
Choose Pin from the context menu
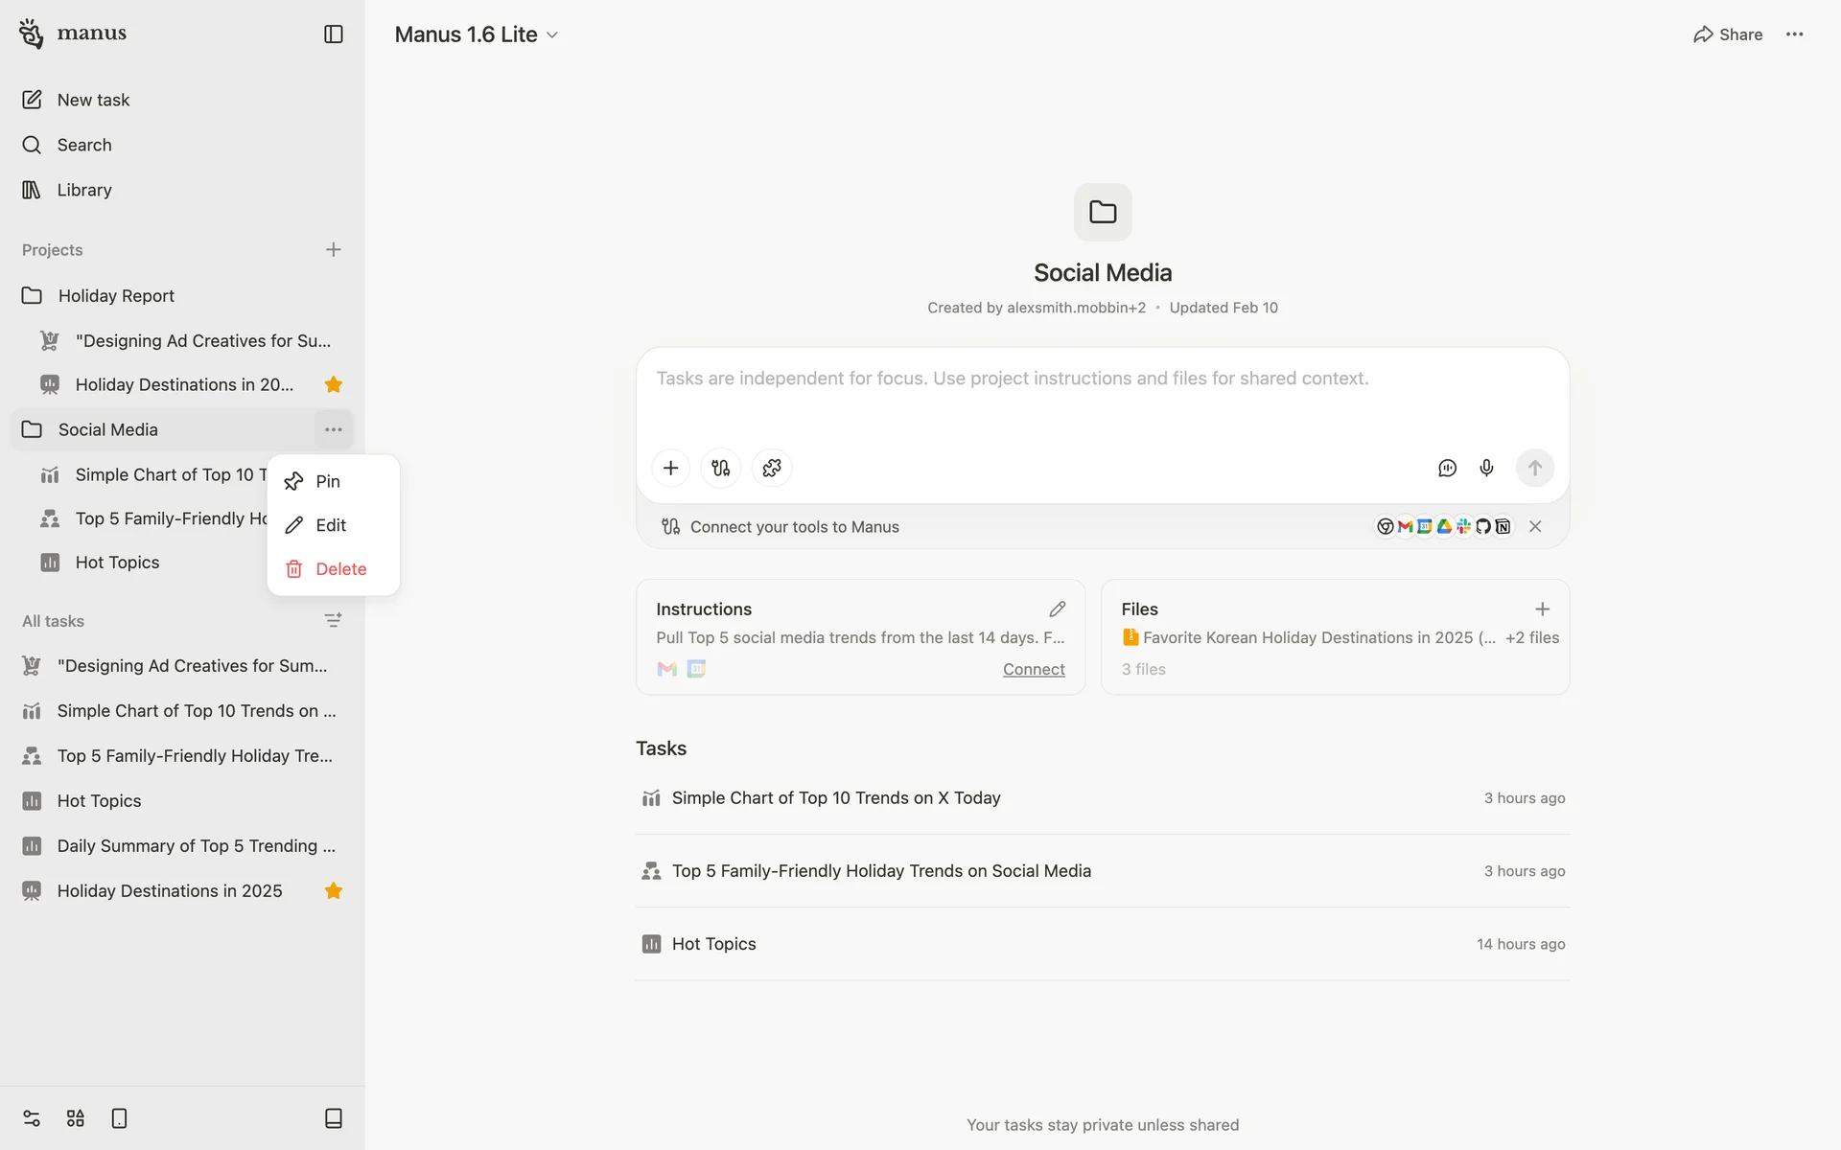click(x=327, y=481)
